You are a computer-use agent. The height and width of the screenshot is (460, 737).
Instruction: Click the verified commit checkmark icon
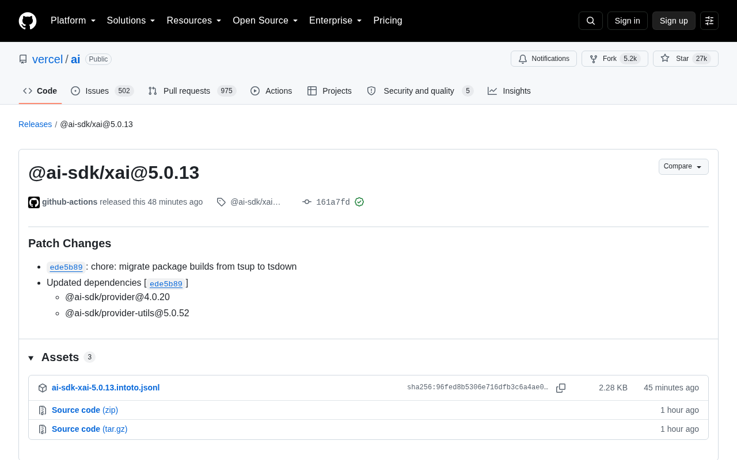coord(359,202)
